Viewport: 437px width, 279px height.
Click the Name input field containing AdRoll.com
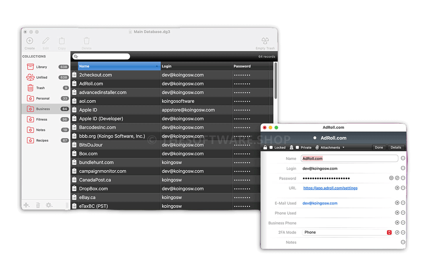point(350,158)
